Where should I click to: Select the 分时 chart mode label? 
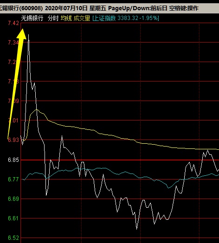pos(53,18)
